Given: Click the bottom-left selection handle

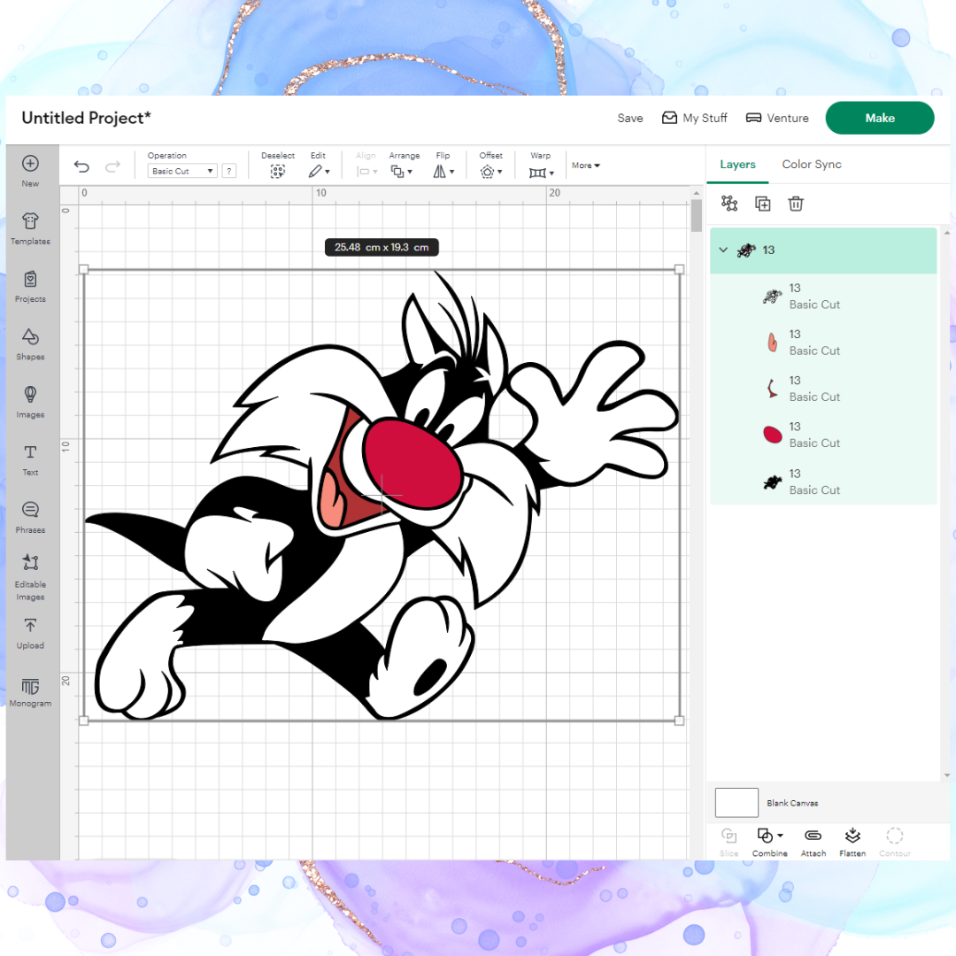Looking at the screenshot, I should pyautogui.click(x=84, y=721).
